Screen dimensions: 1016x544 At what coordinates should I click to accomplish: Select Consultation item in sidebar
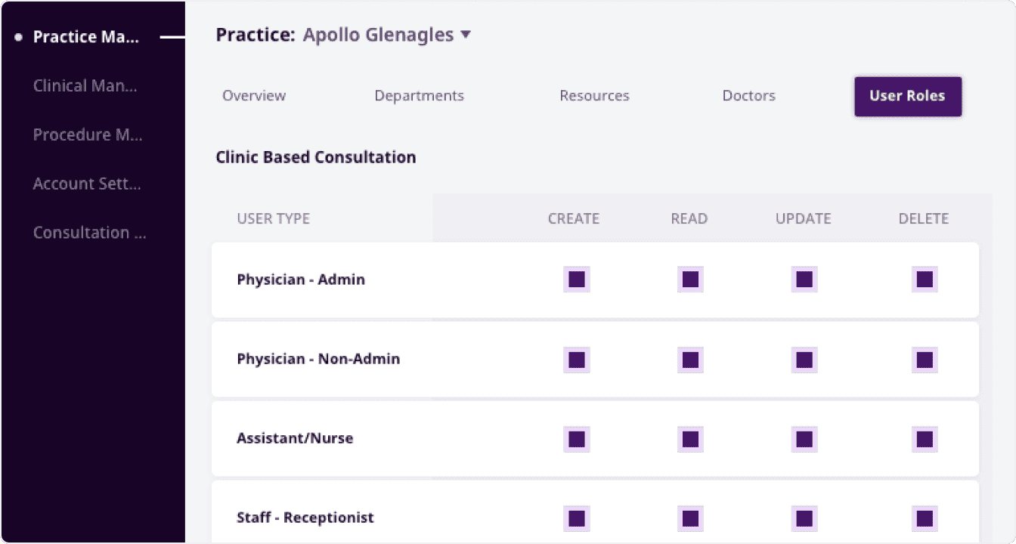point(90,233)
